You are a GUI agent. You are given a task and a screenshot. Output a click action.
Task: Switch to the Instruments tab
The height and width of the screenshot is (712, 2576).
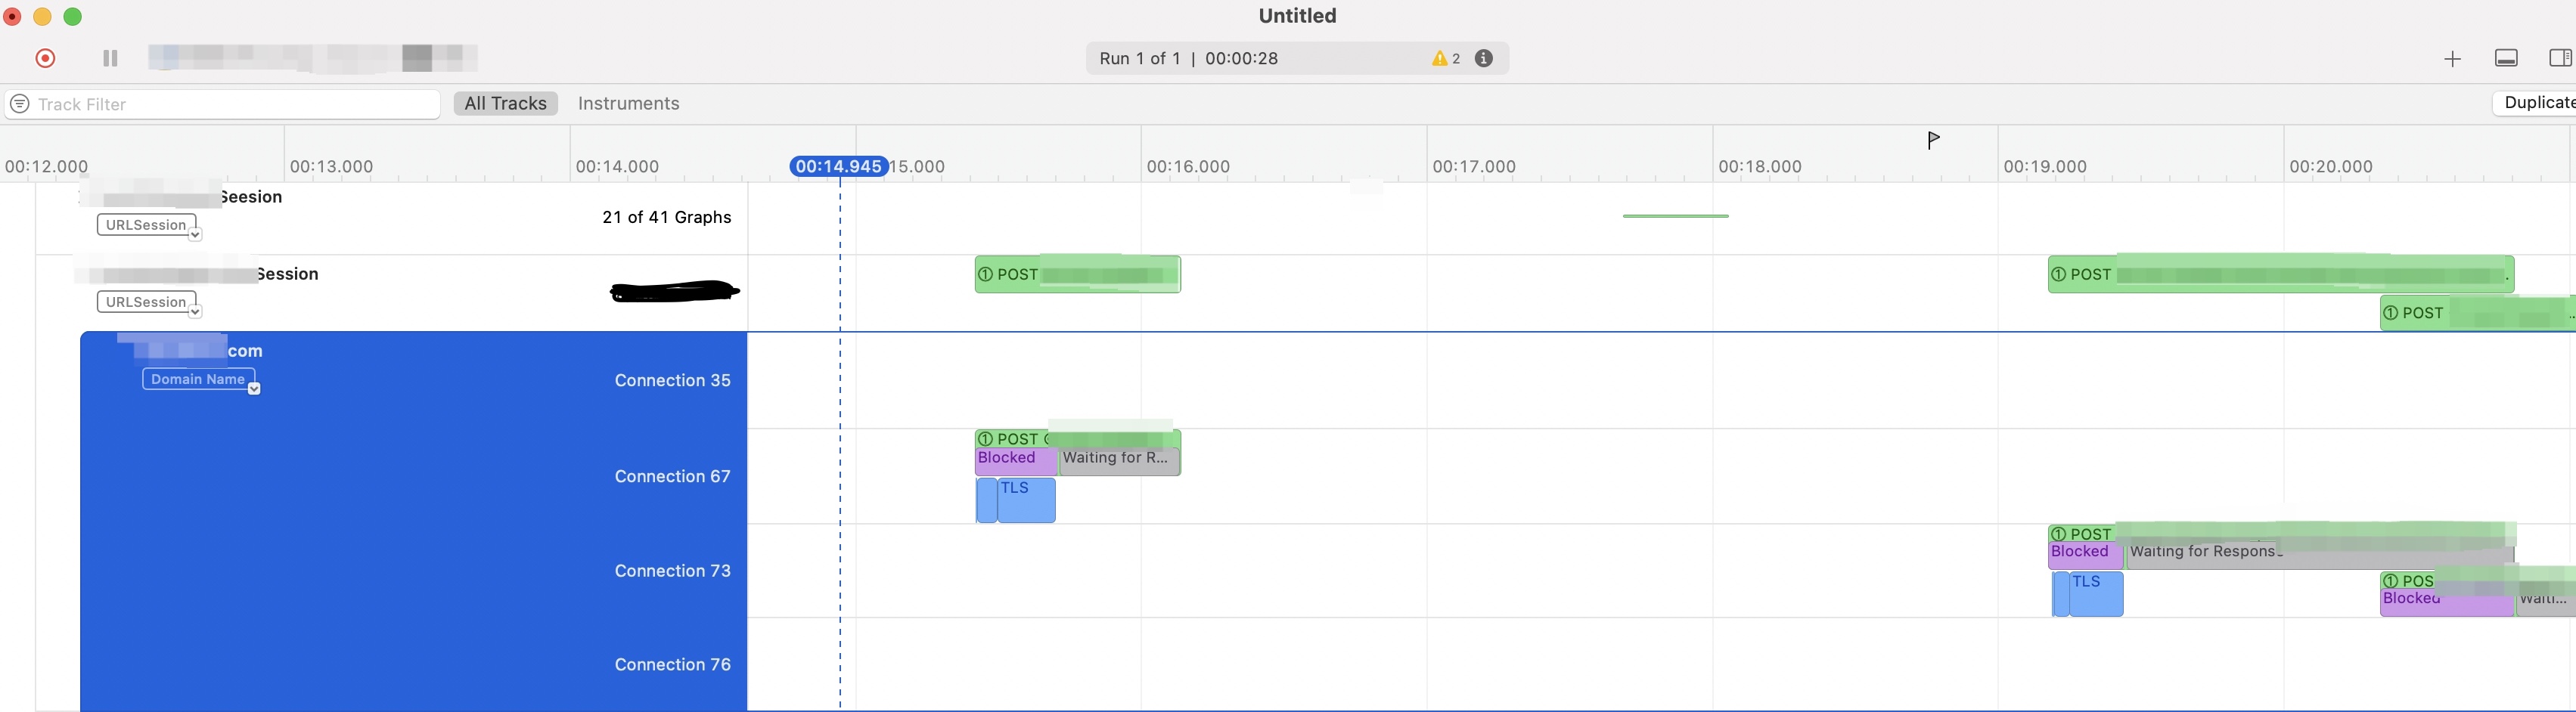(x=628, y=103)
